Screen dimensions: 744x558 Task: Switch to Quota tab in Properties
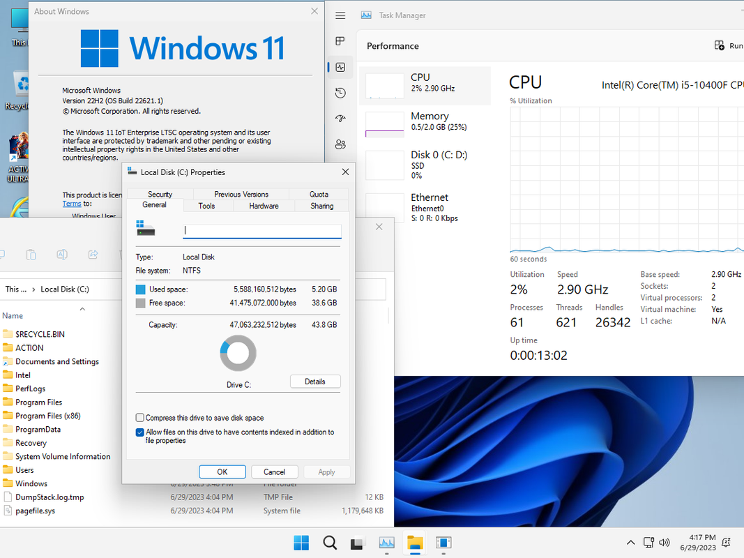click(x=319, y=194)
